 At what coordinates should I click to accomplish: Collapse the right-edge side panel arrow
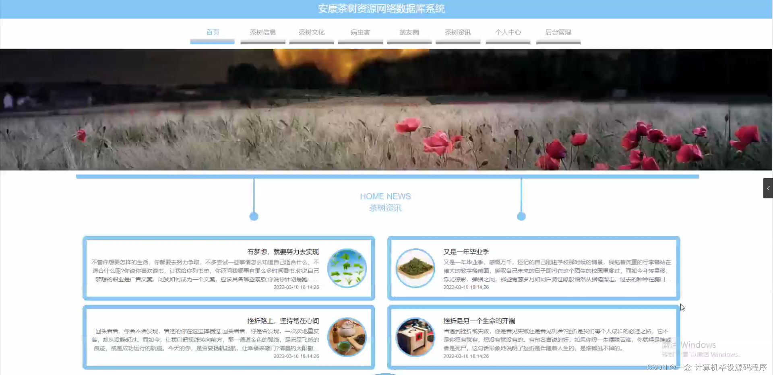768,188
